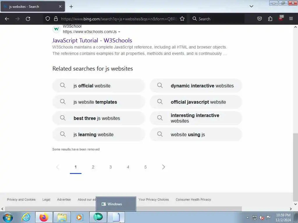The image size is (298, 223).
Task: Switch to Firefox in the taskbar
Action: (x=44, y=217)
